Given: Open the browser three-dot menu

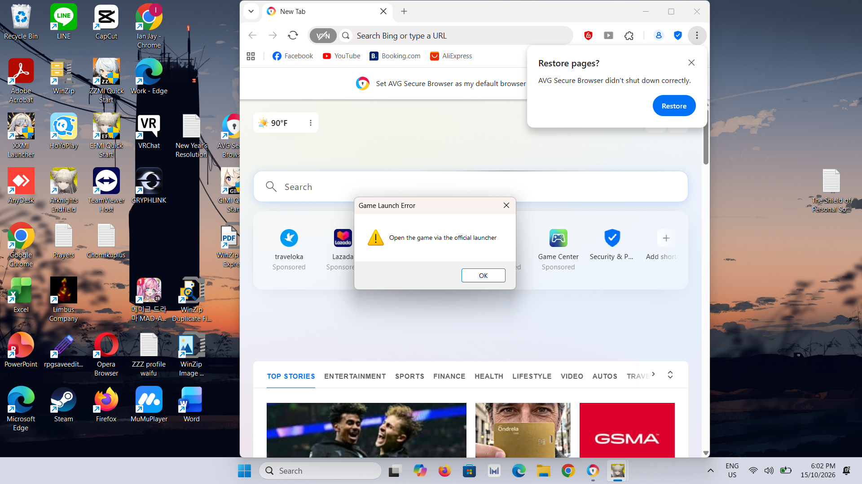Looking at the screenshot, I should 697,35.
